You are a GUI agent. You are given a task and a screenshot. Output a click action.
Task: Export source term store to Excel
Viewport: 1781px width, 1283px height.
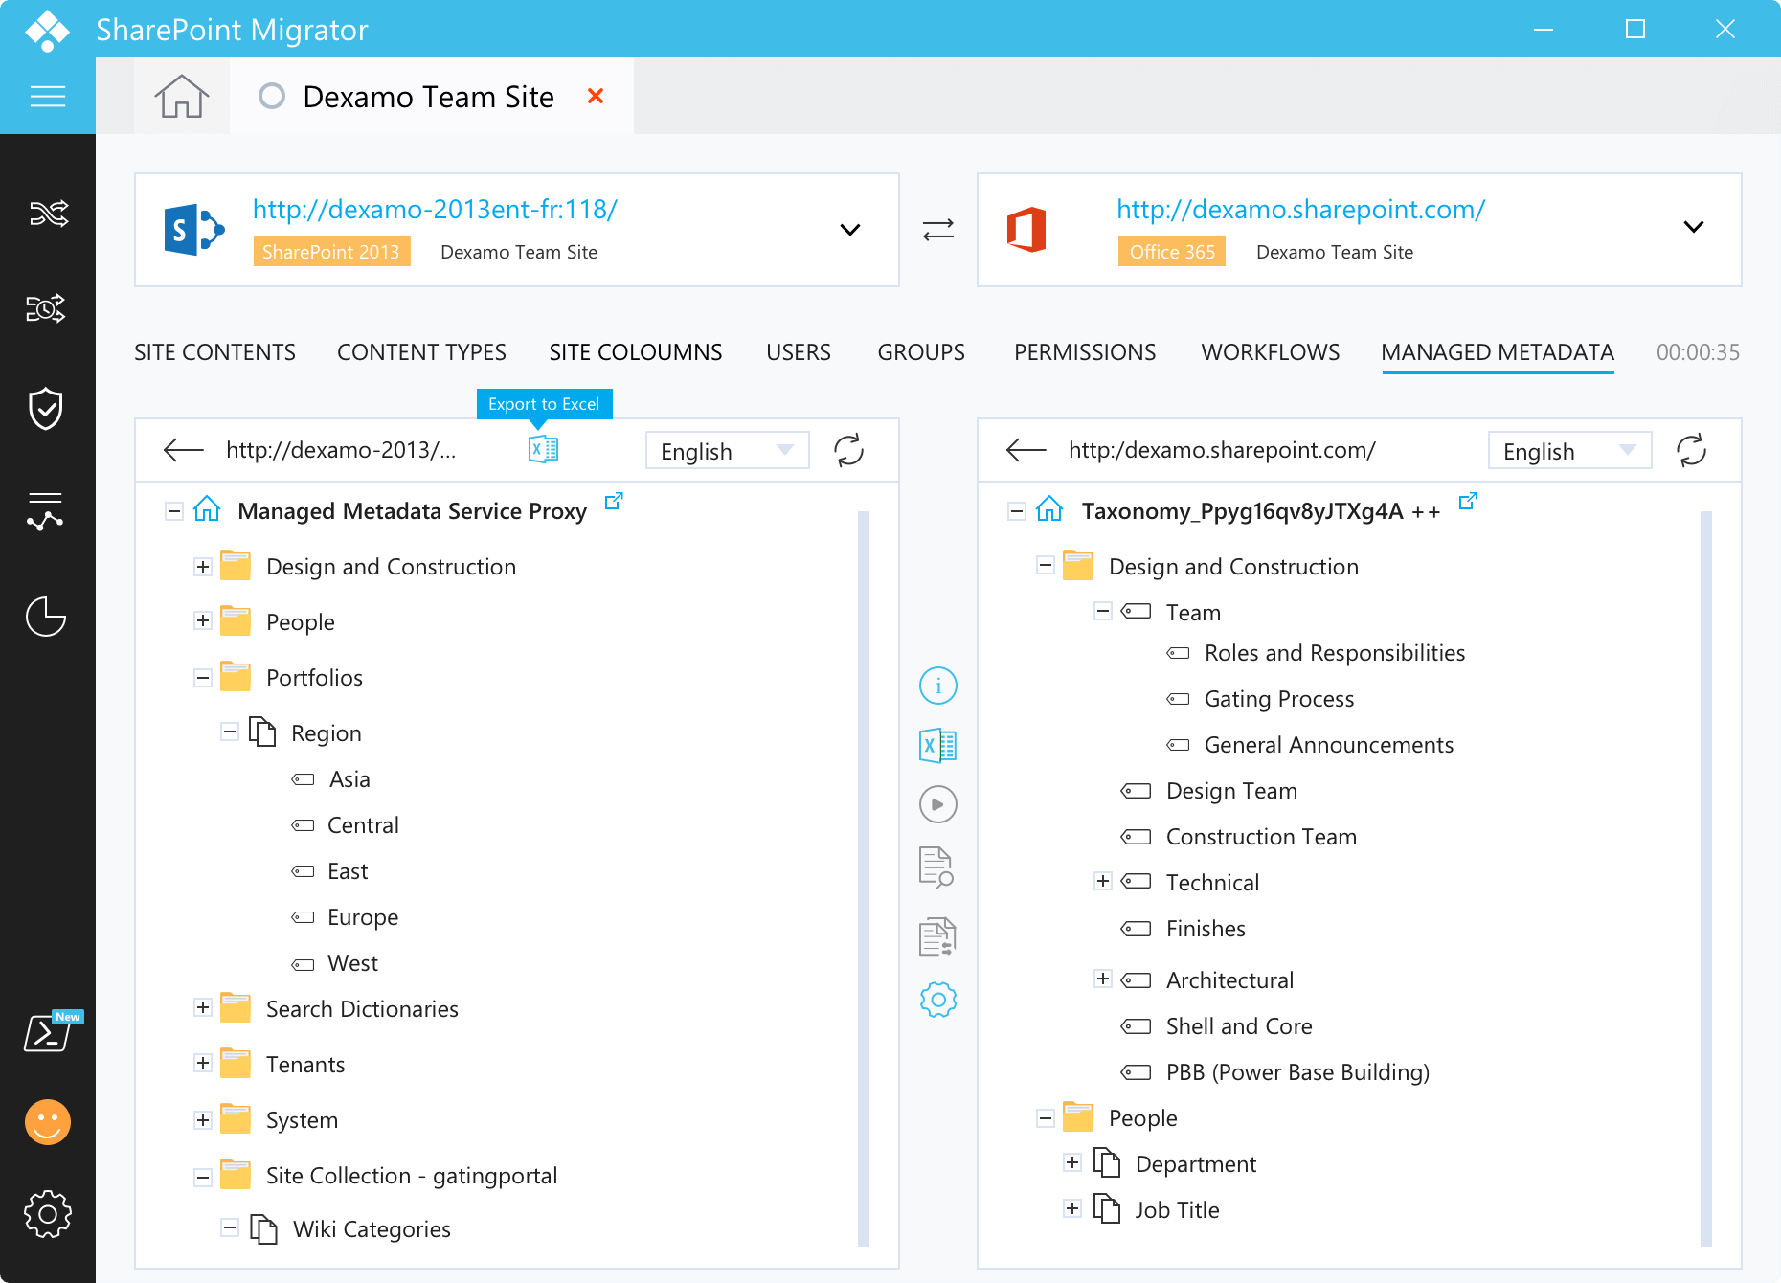(x=543, y=449)
